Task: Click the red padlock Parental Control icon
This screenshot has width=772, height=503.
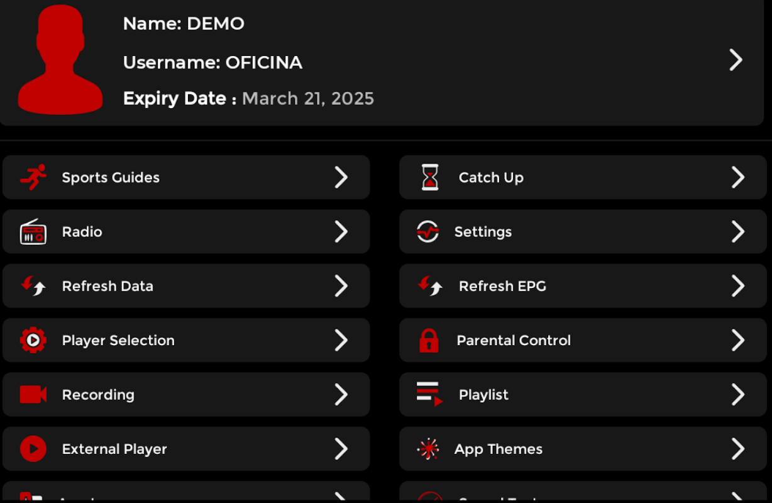Action: point(429,340)
